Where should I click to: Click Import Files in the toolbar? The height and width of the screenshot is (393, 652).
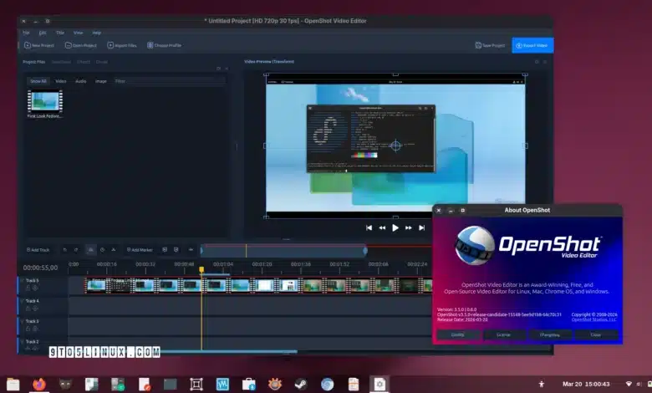(122, 45)
